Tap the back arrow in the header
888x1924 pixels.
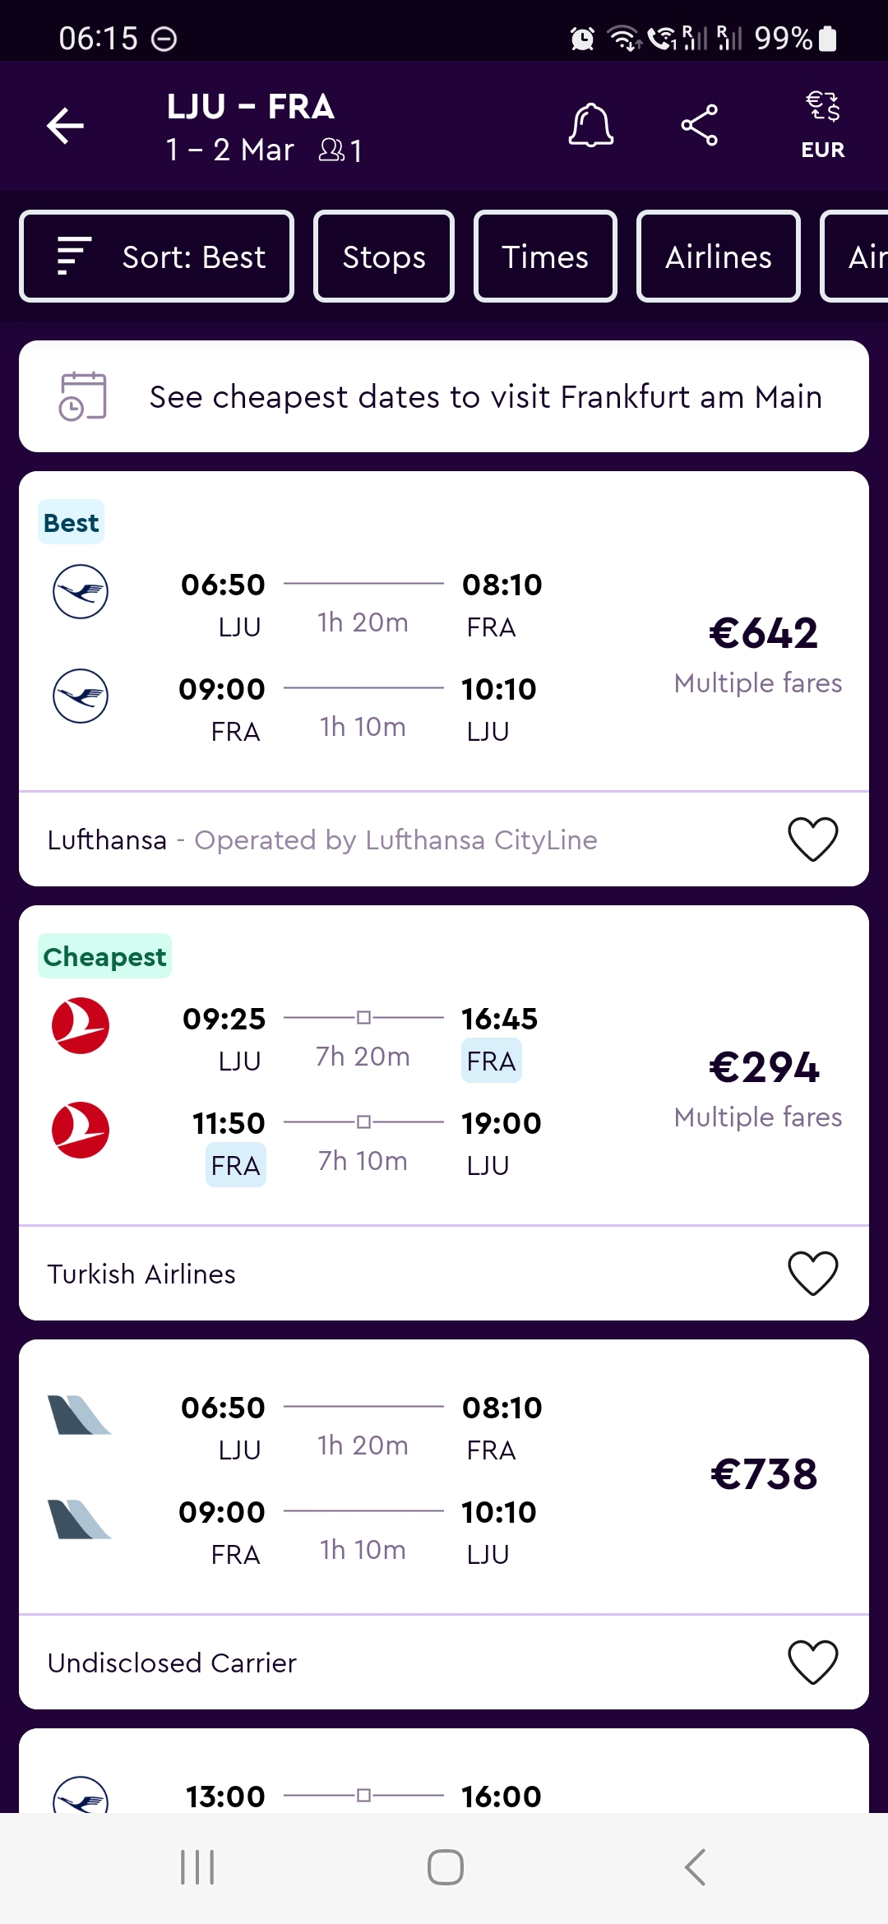[65, 126]
